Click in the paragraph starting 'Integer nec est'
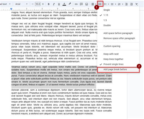This screenshot has width=144, height=119. (54, 29)
